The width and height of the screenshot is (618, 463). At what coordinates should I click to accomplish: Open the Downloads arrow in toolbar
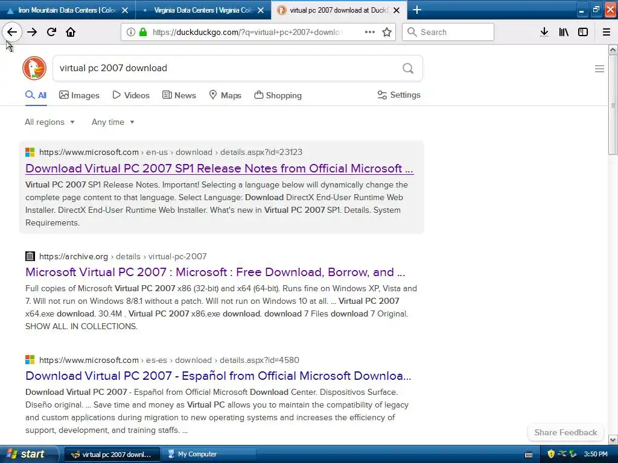coord(544,32)
